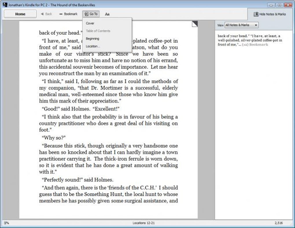
Task: Click the Home button
Action: (x=20, y=14)
